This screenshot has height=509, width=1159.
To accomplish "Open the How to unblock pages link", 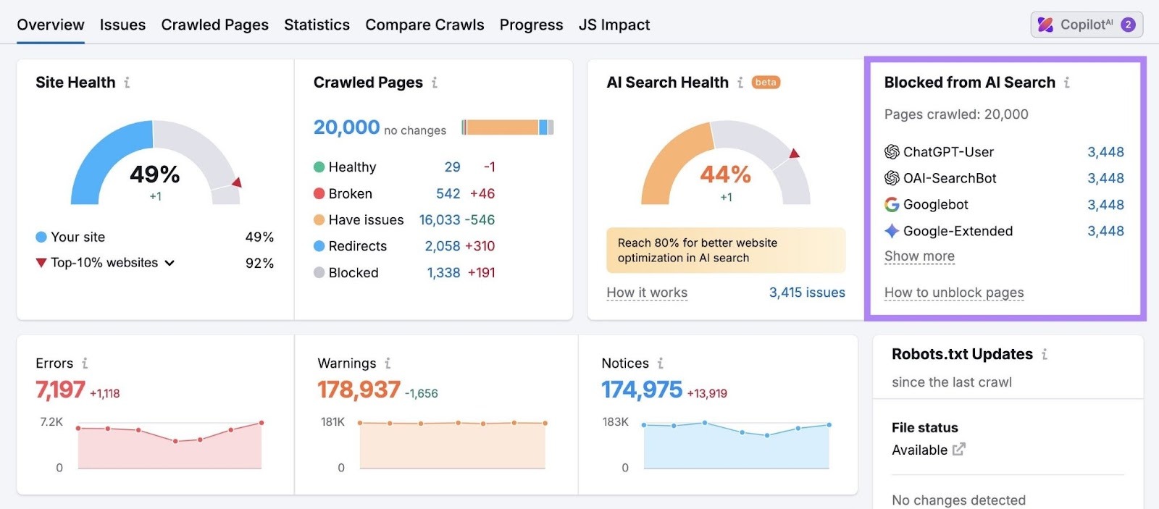I will click(x=954, y=293).
